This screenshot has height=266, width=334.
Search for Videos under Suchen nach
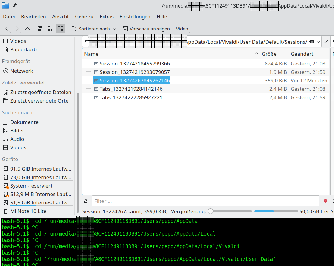pos(15,147)
